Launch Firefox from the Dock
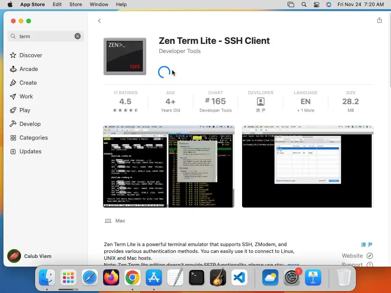This screenshot has width=391, height=293. (111, 277)
